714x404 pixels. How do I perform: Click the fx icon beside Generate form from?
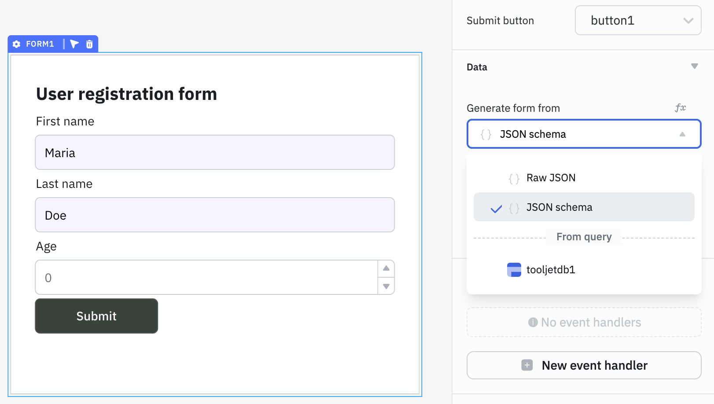click(x=681, y=107)
